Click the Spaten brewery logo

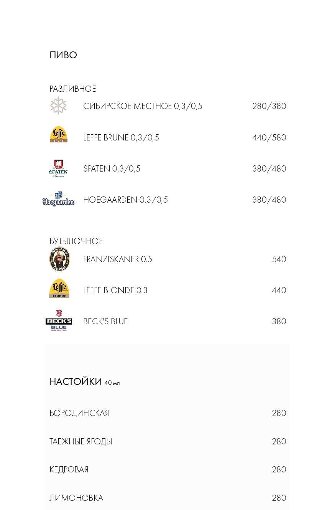(x=58, y=168)
